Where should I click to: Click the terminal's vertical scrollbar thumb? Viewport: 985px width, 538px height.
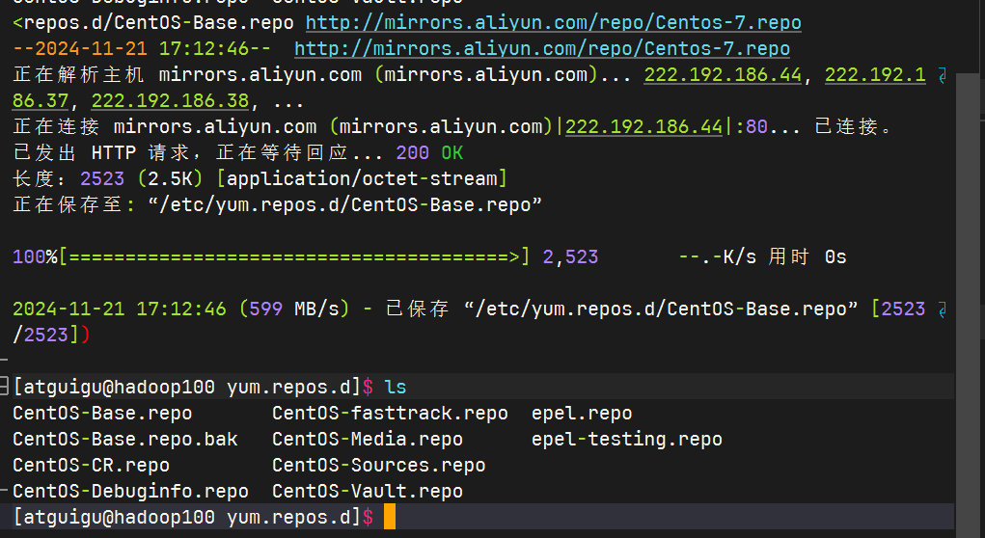click(x=970, y=289)
